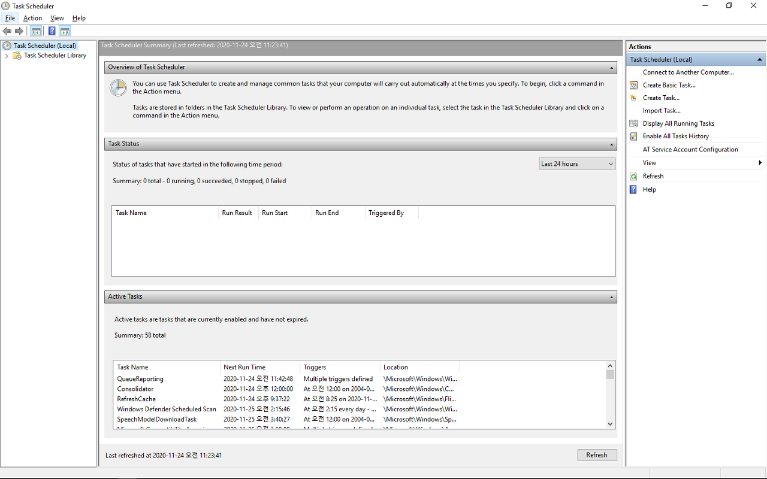The height and width of the screenshot is (479, 767).
Task: Click the Active Tasks scrollbar thumb
Action: (610, 375)
